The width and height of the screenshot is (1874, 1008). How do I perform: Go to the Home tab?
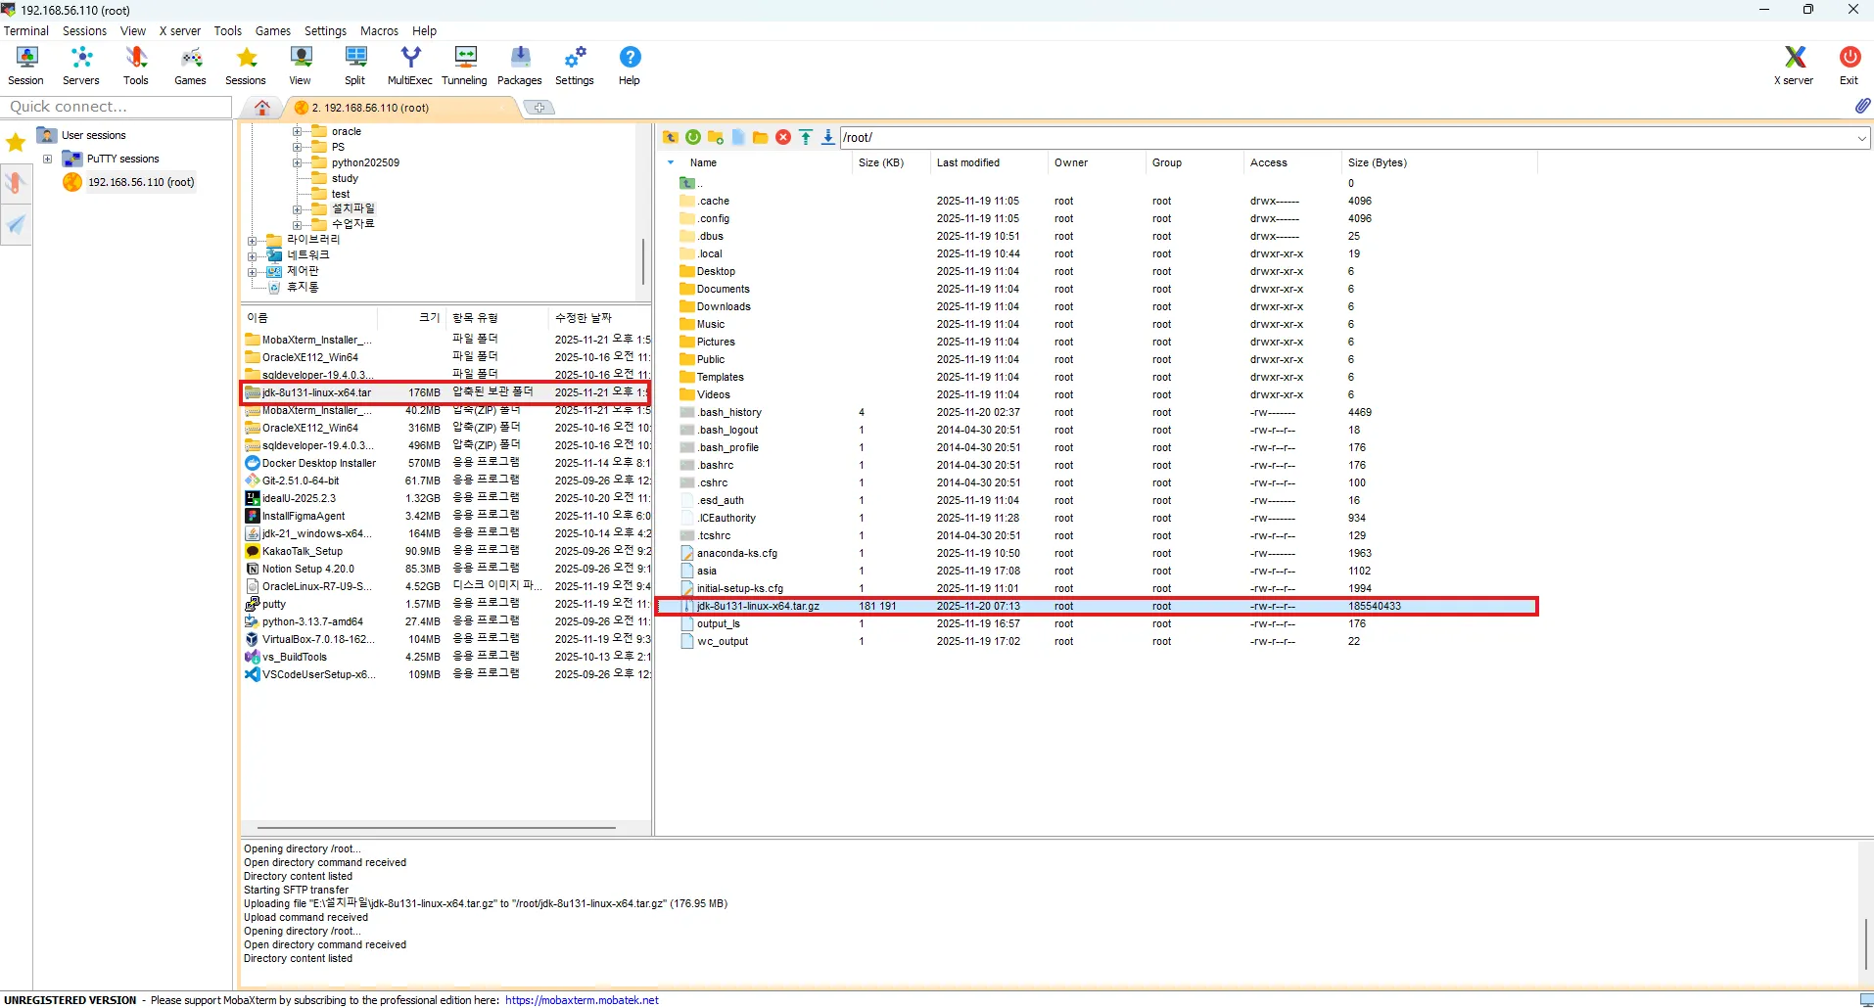point(262,108)
